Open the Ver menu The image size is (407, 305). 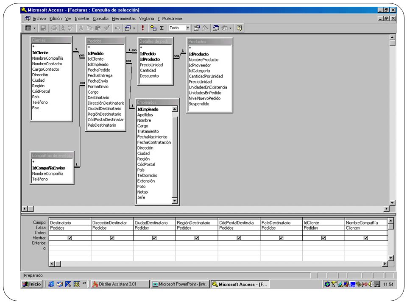click(x=68, y=19)
